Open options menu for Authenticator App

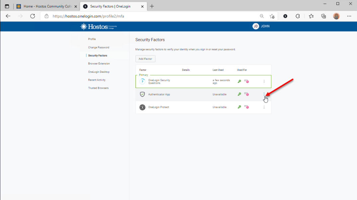point(264,94)
